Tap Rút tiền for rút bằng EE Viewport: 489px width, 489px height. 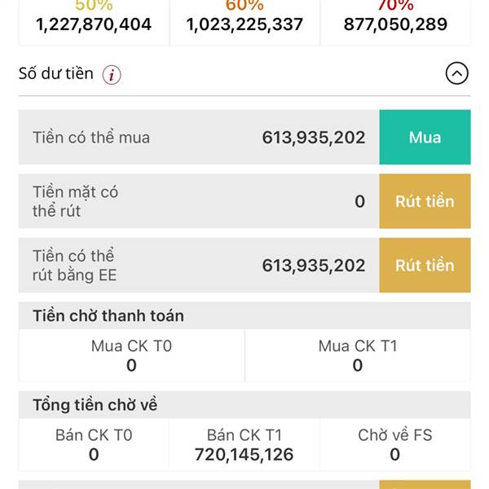point(425,266)
